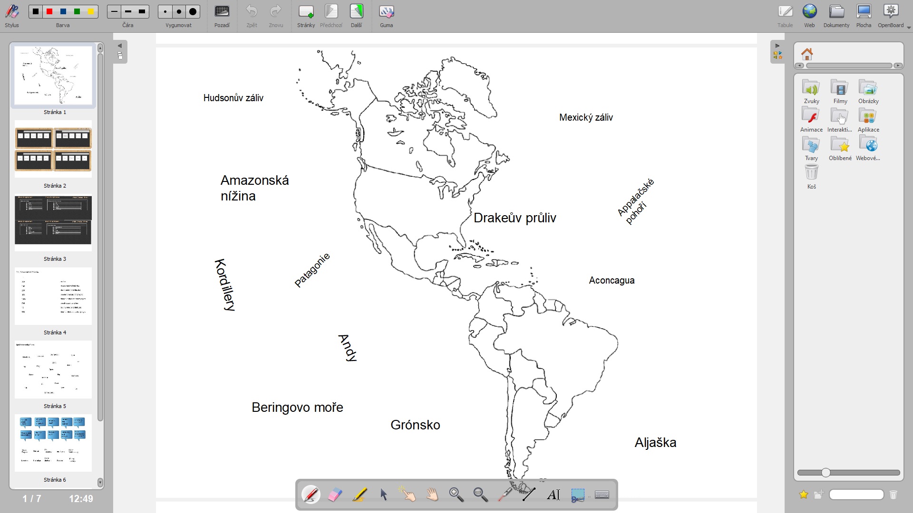This screenshot has width=913, height=513.
Task: Go to next page with Další
Action: pyautogui.click(x=357, y=16)
